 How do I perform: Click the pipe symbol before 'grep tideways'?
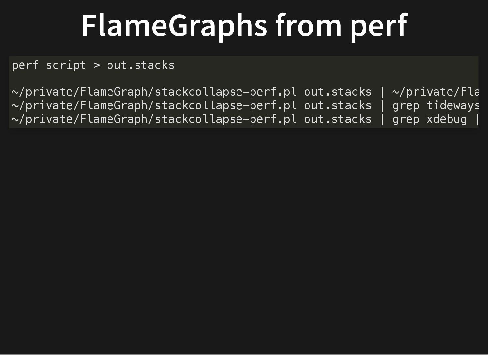pos(382,106)
